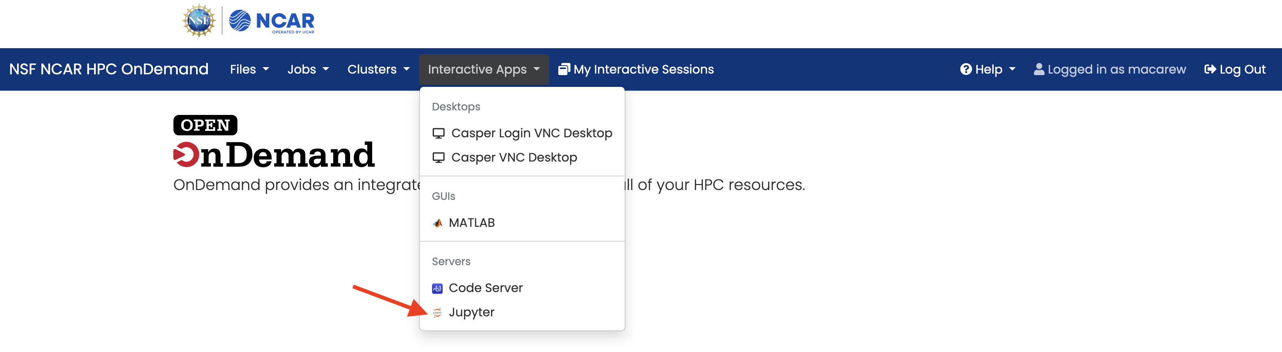Click the NCAR globe logo
This screenshot has width=1282, height=352.
point(239,20)
